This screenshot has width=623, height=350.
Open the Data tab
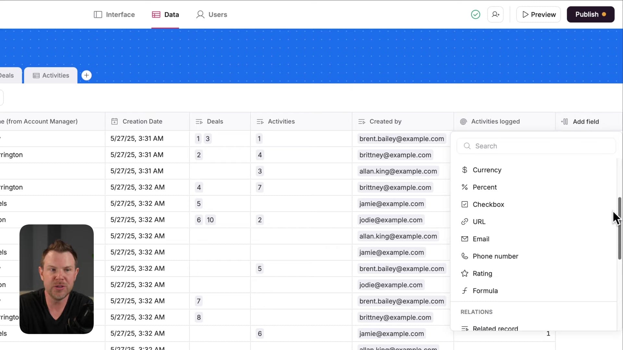(x=165, y=15)
